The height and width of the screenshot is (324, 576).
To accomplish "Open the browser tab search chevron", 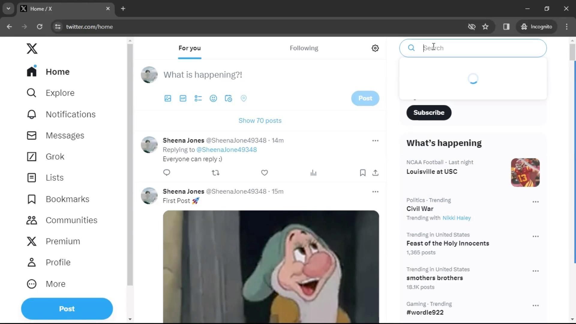I will (8, 8).
